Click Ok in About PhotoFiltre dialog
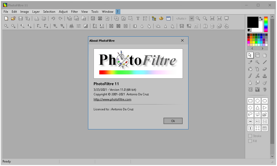 click(x=173, y=121)
